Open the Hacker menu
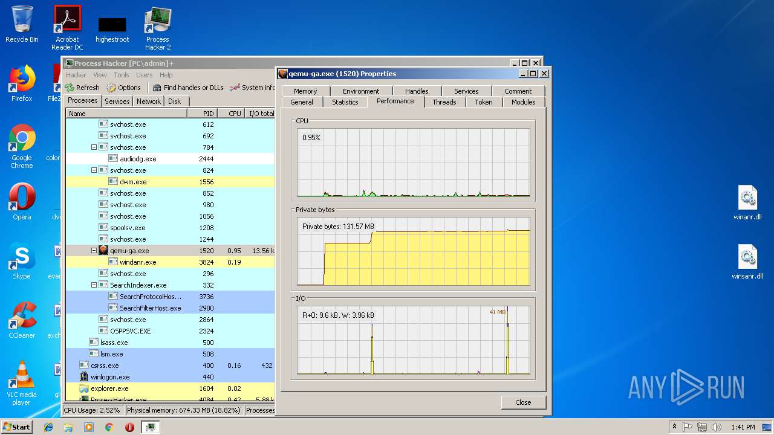This screenshot has width=774, height=435. (x=76, y=75)
